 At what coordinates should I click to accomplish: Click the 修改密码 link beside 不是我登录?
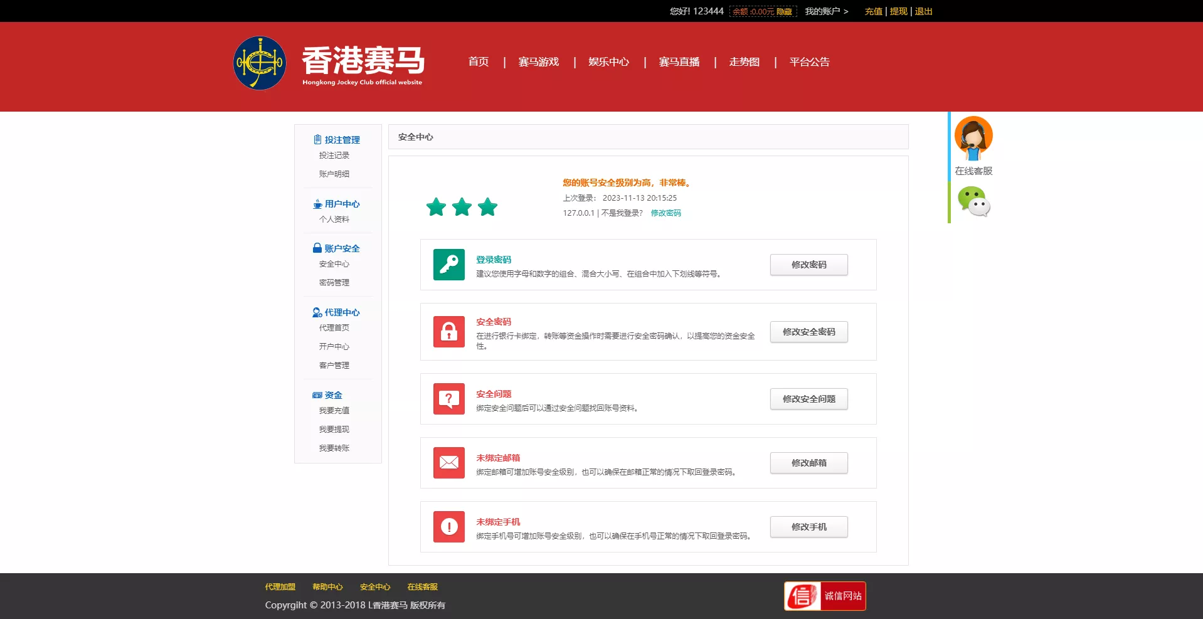pos(665,213)
